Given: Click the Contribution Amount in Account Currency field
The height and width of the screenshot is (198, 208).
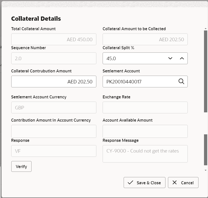Looking at the screenshot, I should click(x=54, y=131).
